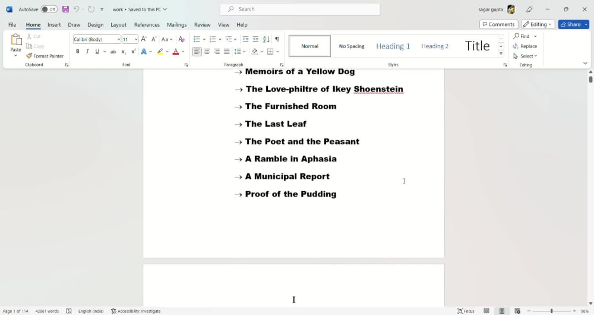
Task: Decrease paragraph indent
Action: tap(245, 39)
